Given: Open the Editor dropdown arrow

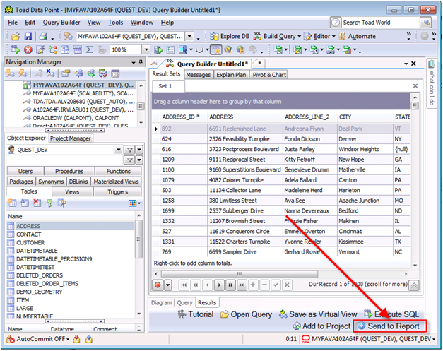Looking at the screenshot, I should pyautogui.click(x=333, y=37).
